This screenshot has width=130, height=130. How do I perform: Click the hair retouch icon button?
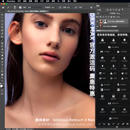pos(124,67)
